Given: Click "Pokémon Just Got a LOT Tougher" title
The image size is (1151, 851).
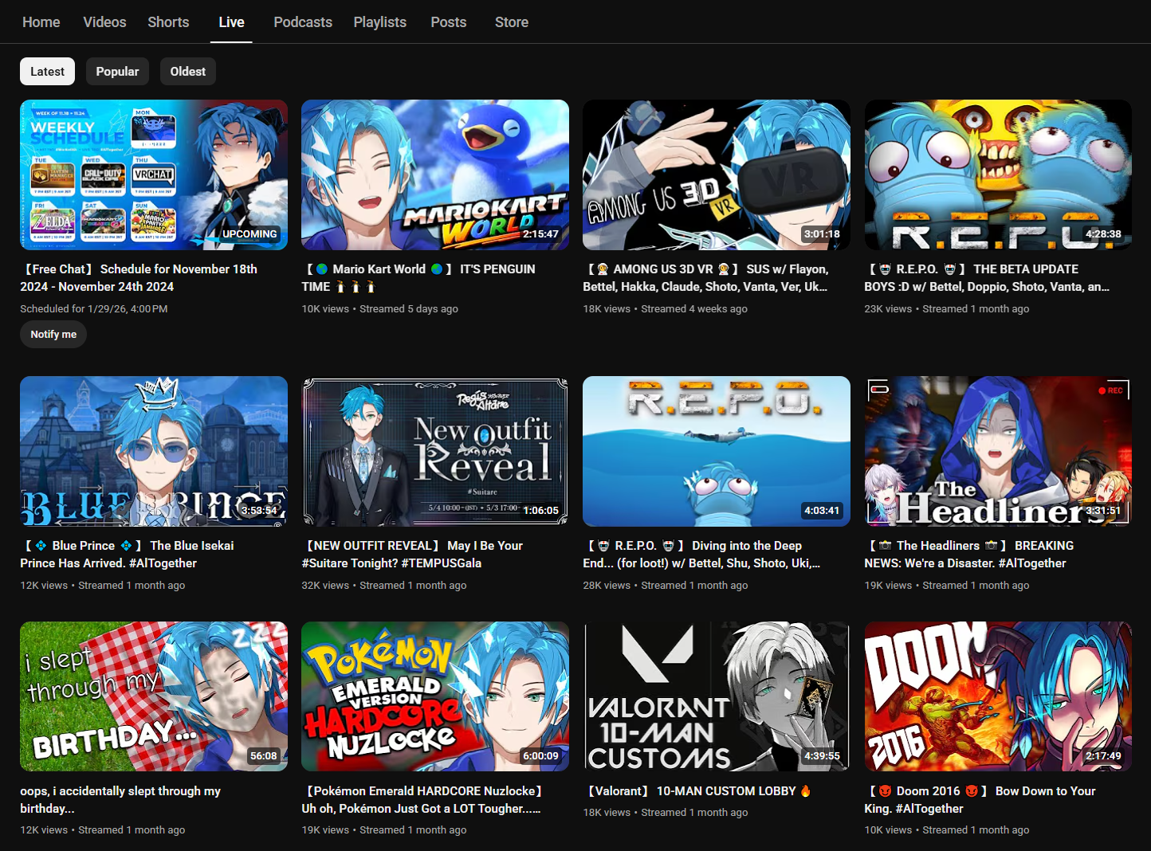Looking at the screenshot, I should pyautogui.click(x=422, y=800).
